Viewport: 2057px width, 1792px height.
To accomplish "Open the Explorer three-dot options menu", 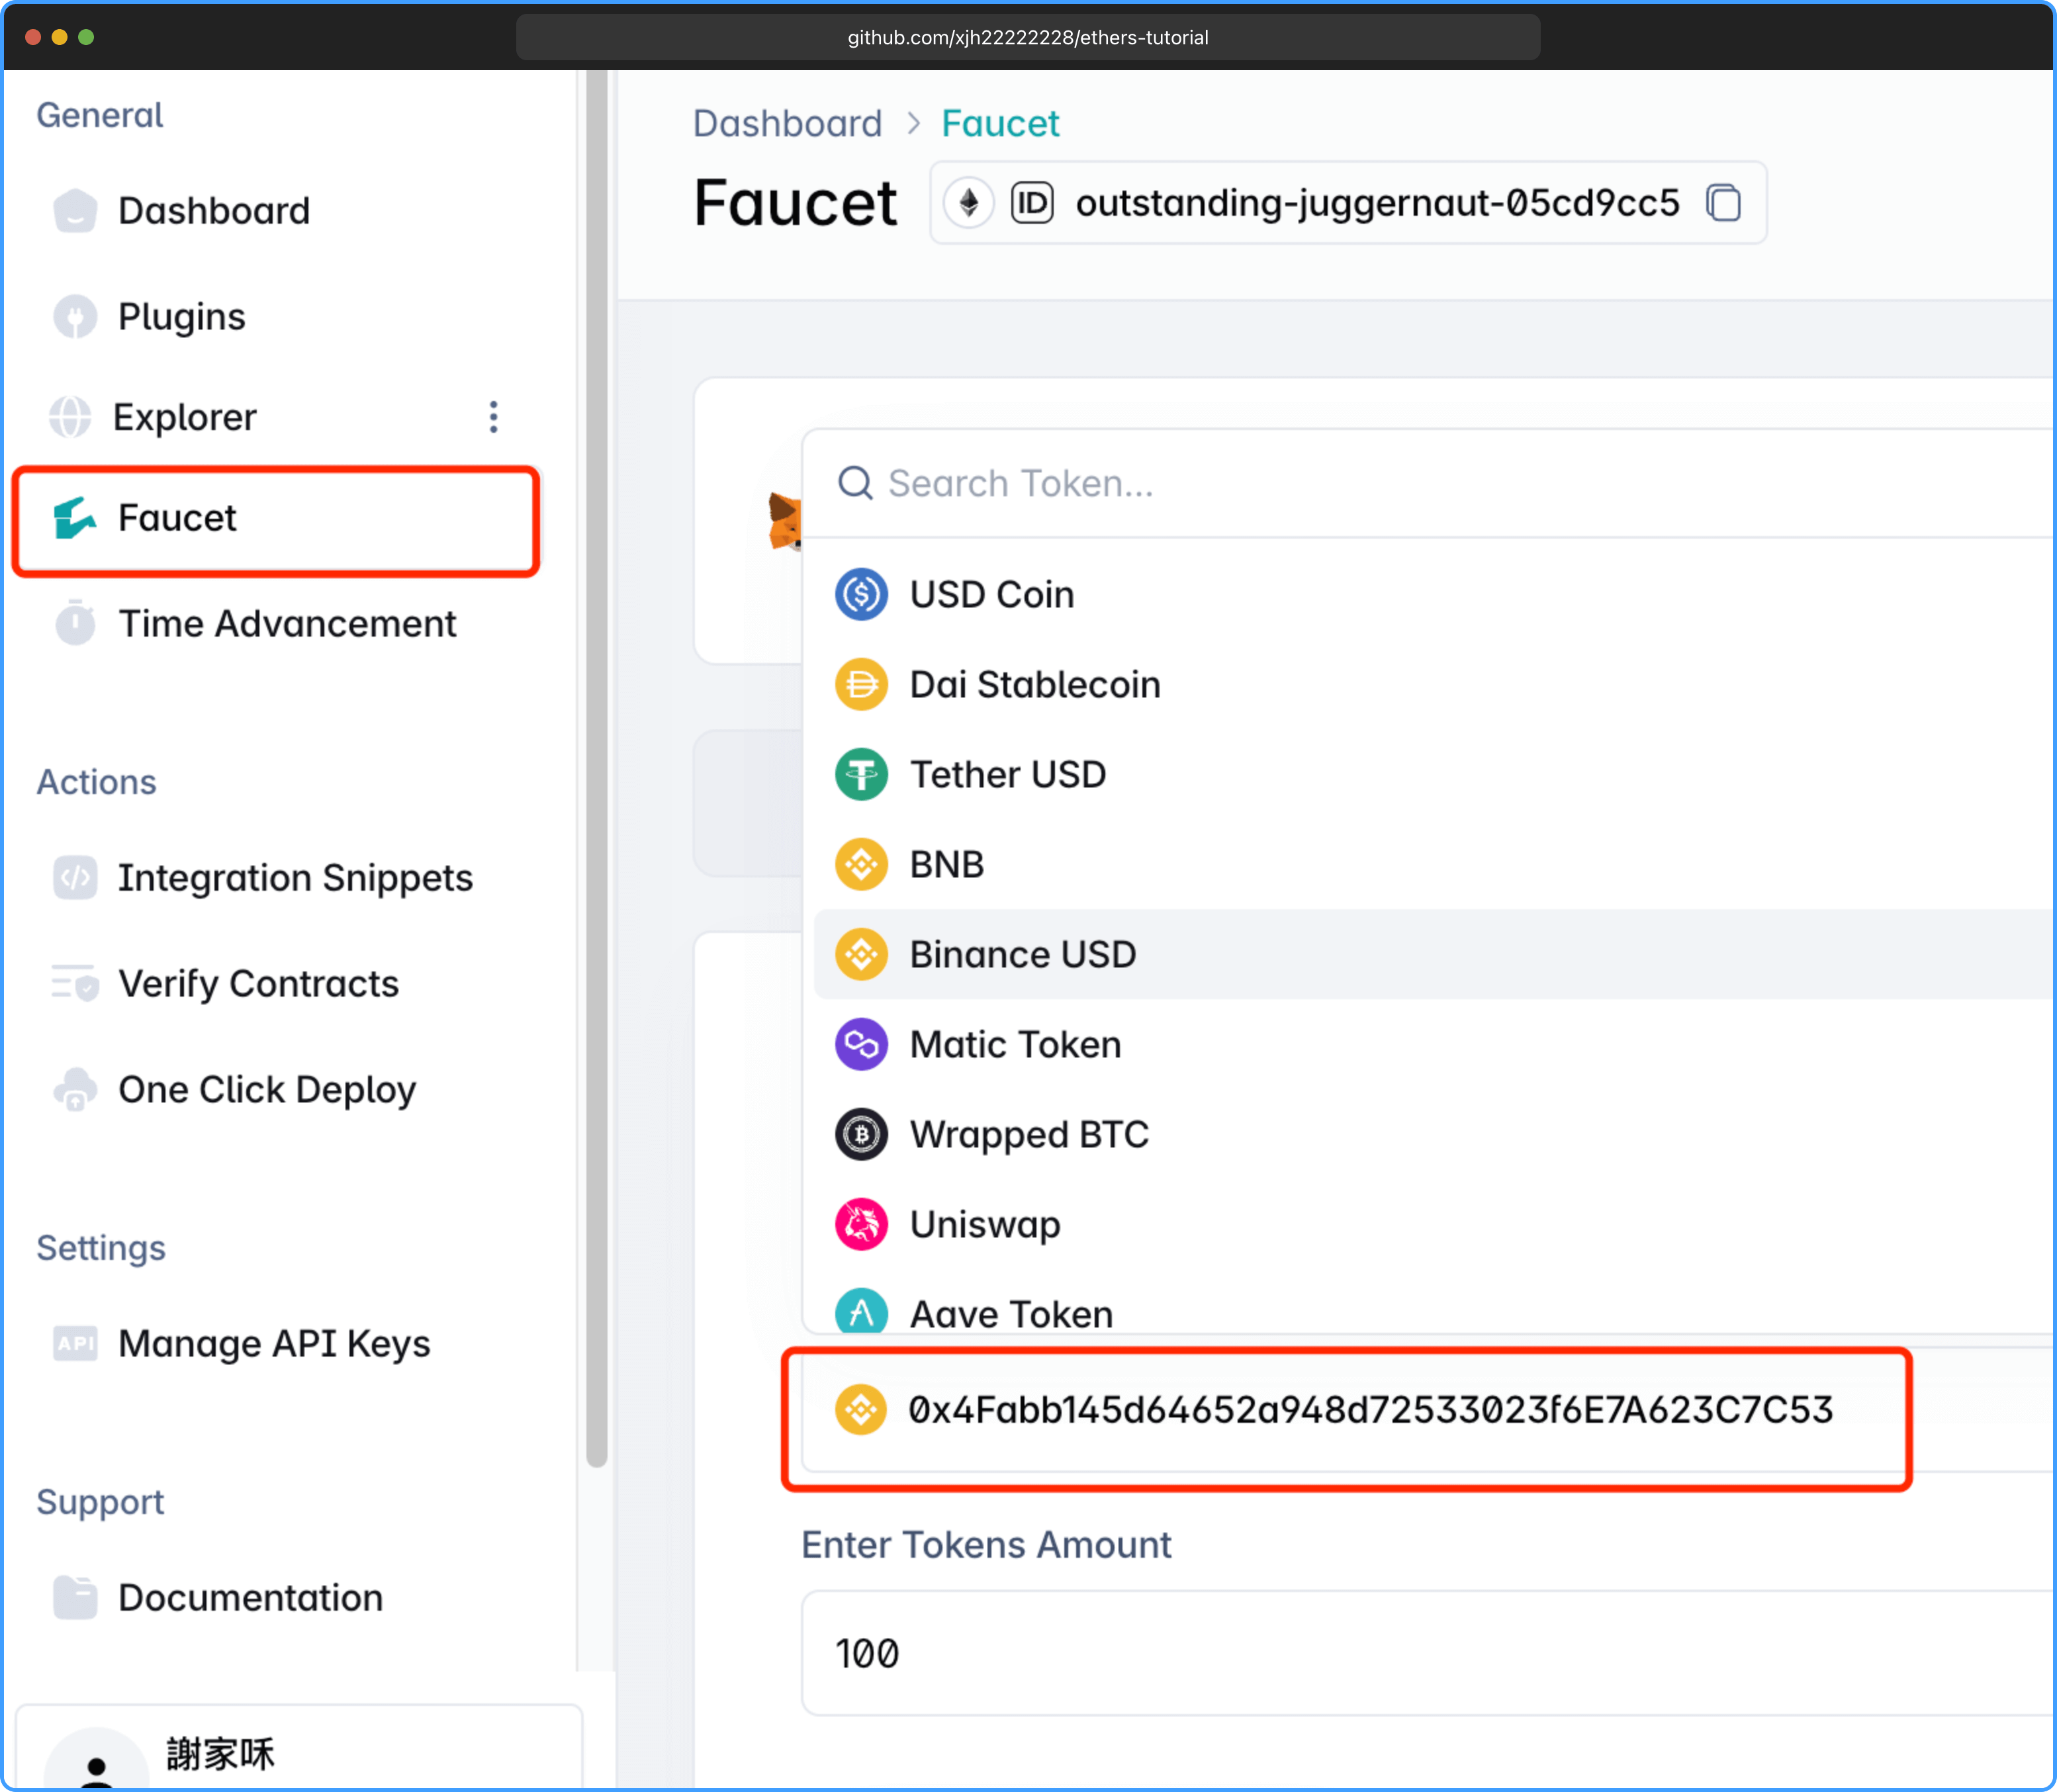I will pyautogui.click(x=493, y=417).
